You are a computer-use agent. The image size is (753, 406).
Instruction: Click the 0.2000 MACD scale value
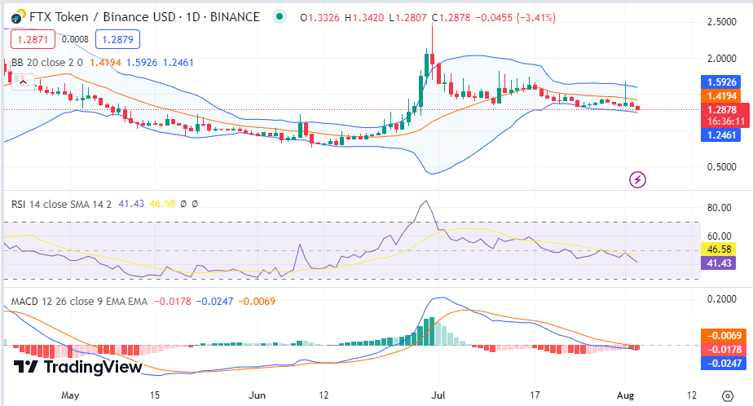click(722, 299)
